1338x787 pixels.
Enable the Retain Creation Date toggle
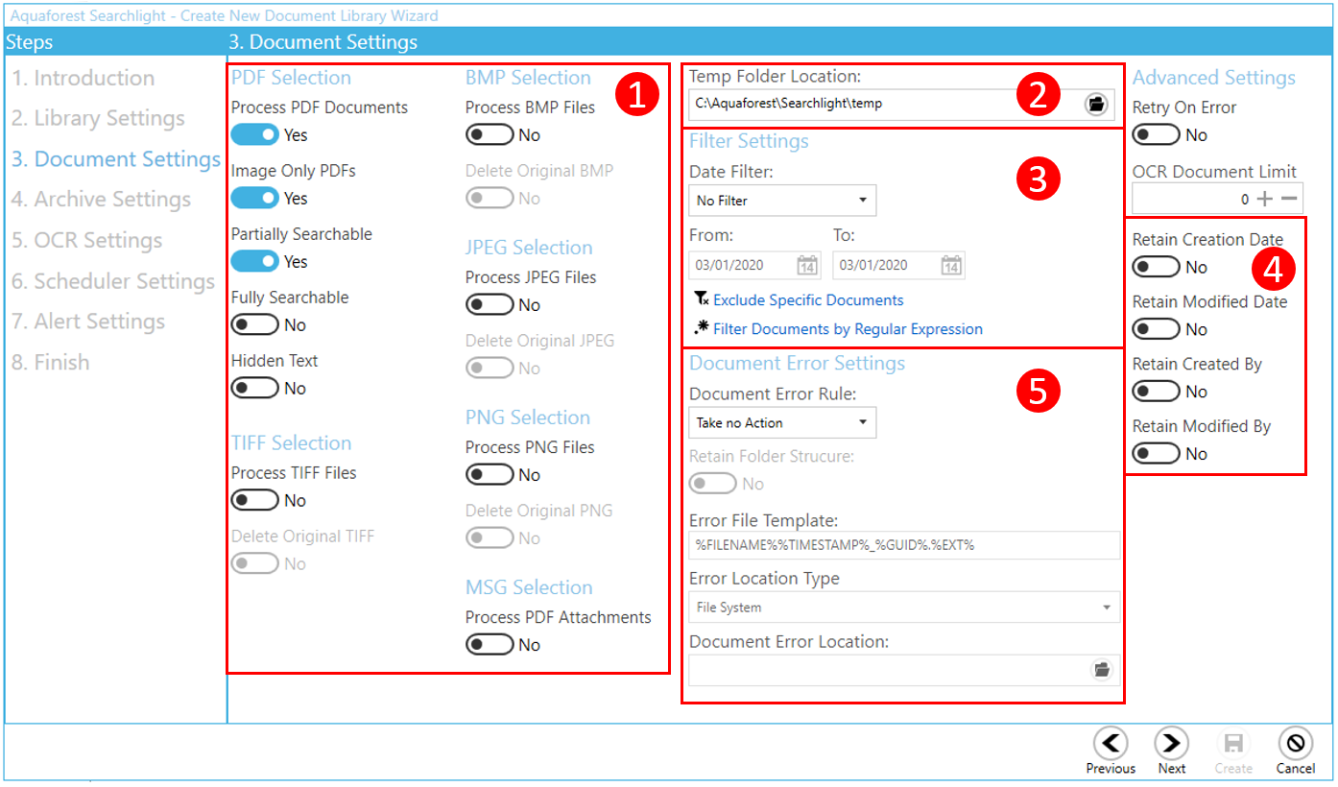[1156, 267]
